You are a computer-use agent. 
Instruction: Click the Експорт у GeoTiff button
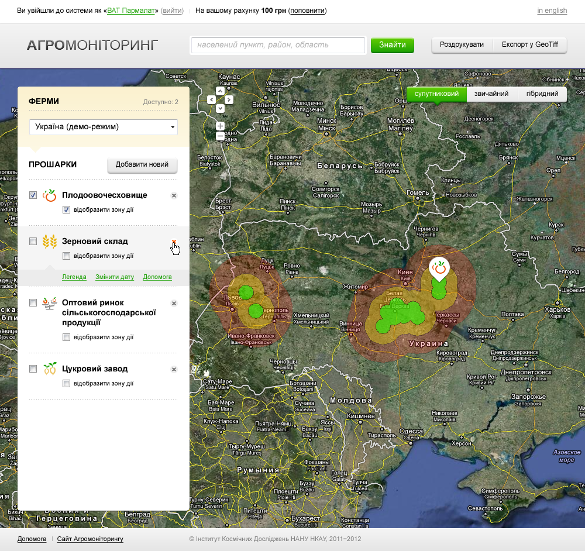tap(529, 45)
